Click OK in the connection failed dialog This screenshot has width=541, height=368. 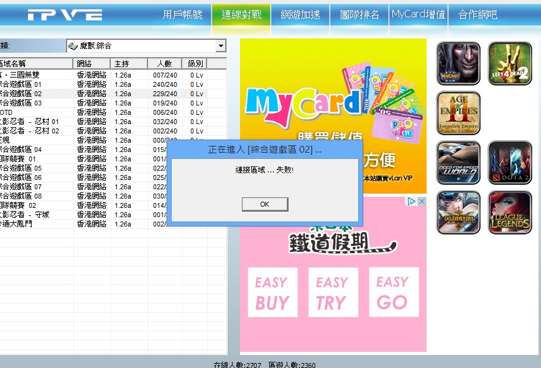click(x=265, y=204)
